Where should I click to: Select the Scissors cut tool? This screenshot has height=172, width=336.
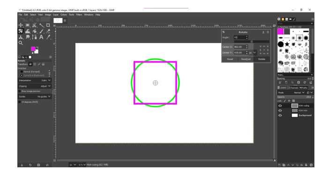point(34,25)
